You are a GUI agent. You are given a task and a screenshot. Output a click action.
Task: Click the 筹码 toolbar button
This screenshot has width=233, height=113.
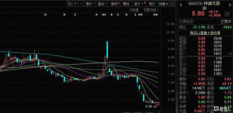point(114,4)
